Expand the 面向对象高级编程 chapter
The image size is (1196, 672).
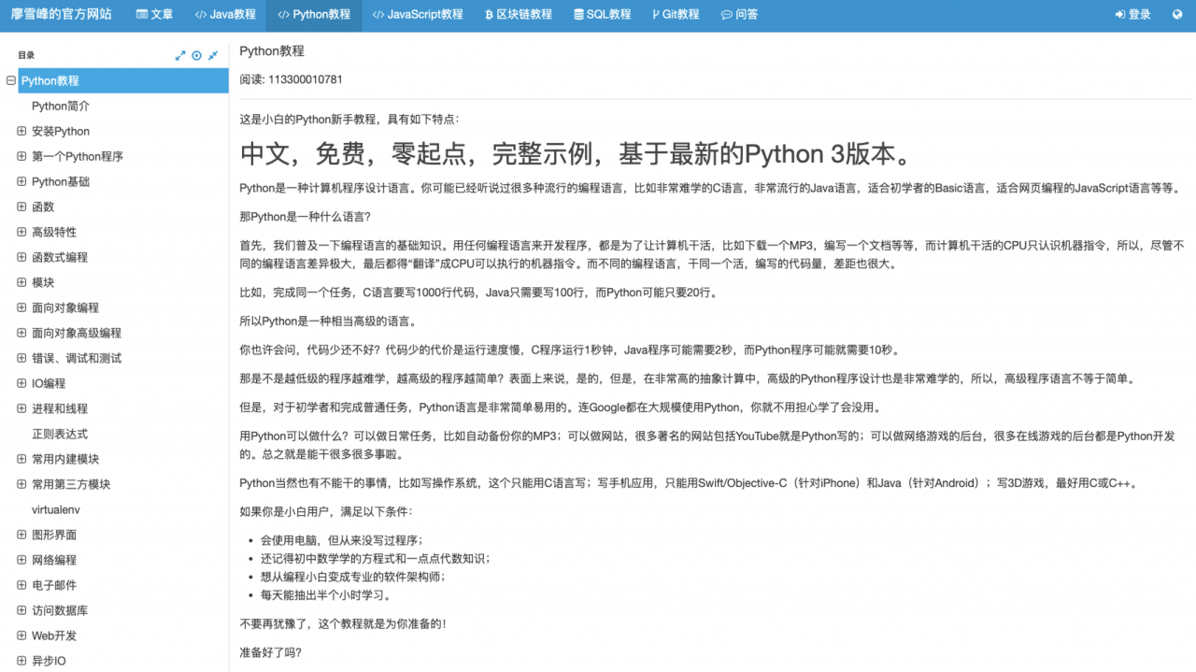[x=21, y=333]
